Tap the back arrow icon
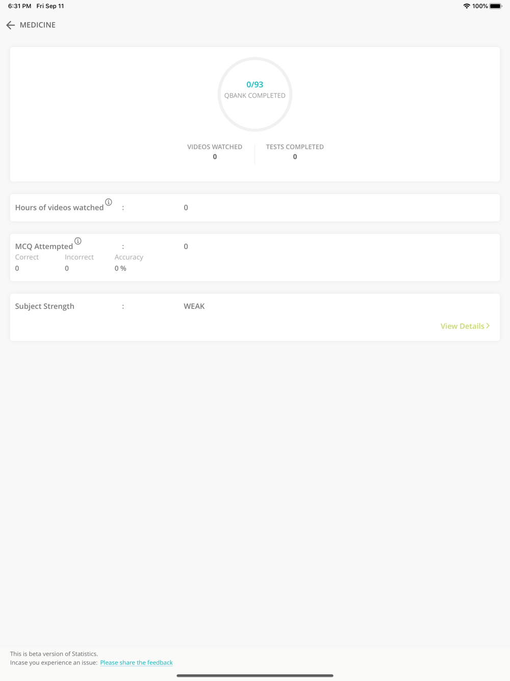Image resolution: width=510 pixels, height=681 pixels. [10, 25]
